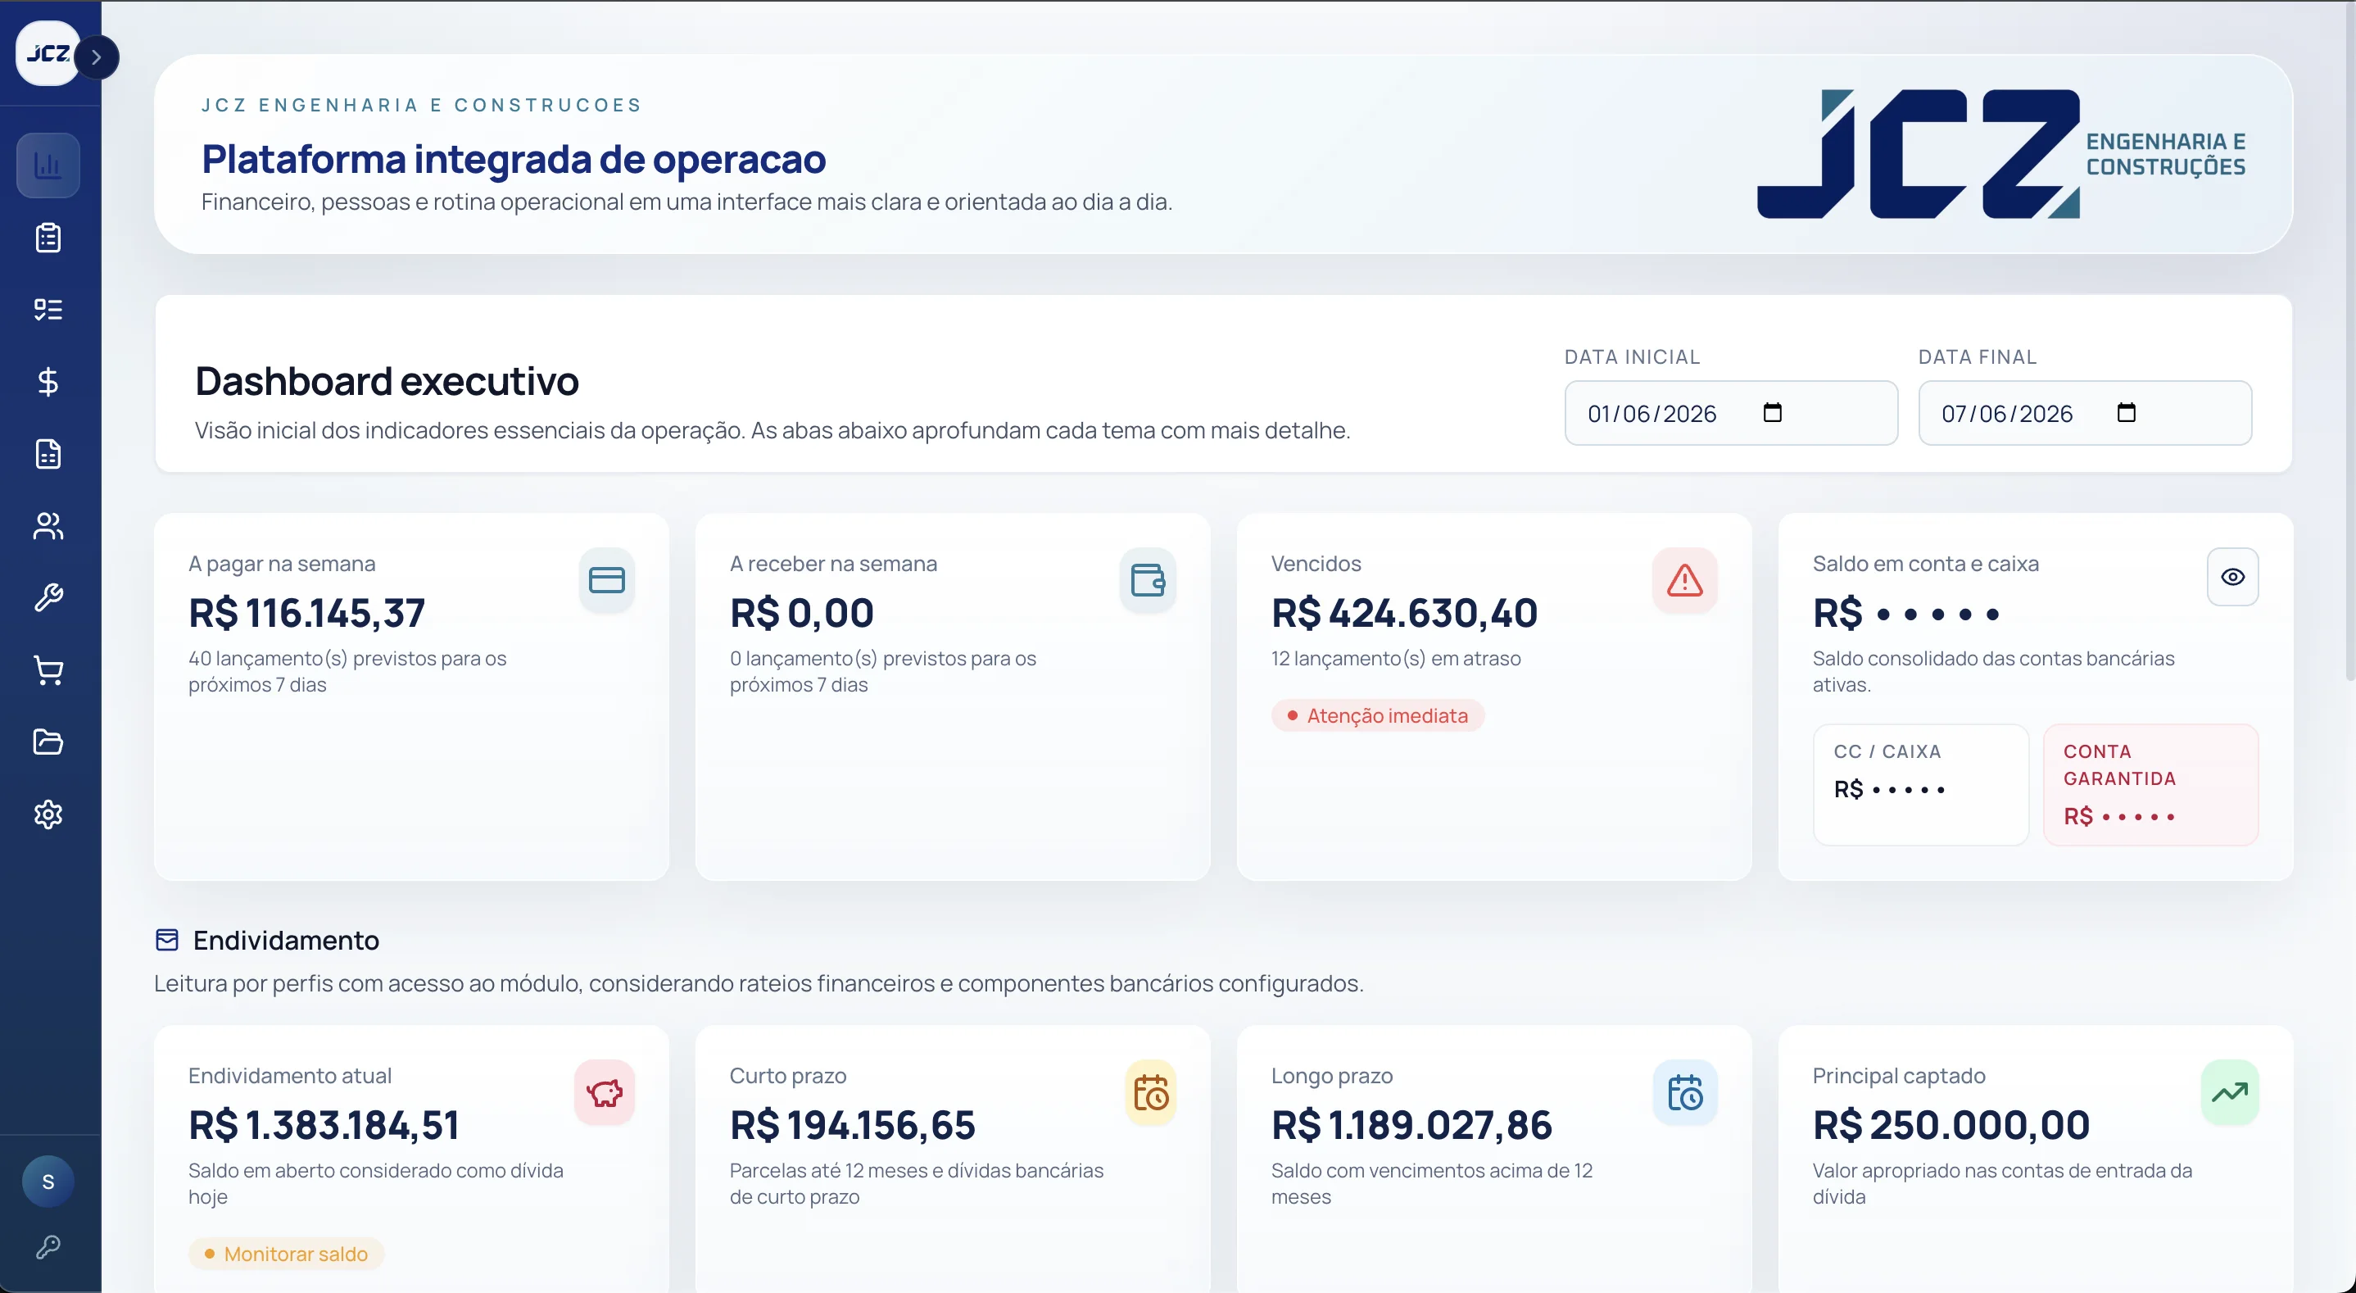The height and width of the screenshot is (1293, 2356).
Task: Click the trending-up icon in Principal captado
Action: [x=2230, y=1092]
